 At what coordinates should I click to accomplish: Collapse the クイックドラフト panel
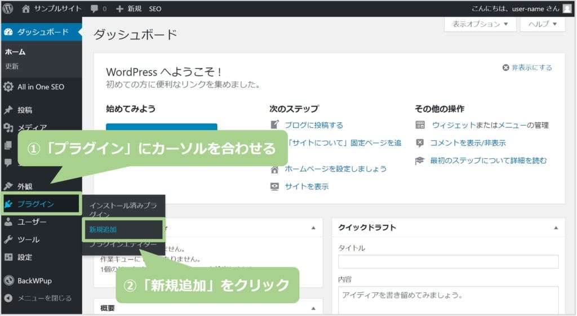click(556, 228)
